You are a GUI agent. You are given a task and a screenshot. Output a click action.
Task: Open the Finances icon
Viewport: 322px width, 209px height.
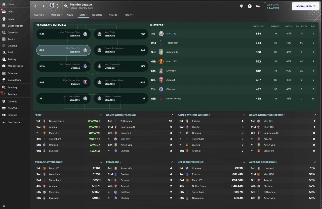click(4, 115)
